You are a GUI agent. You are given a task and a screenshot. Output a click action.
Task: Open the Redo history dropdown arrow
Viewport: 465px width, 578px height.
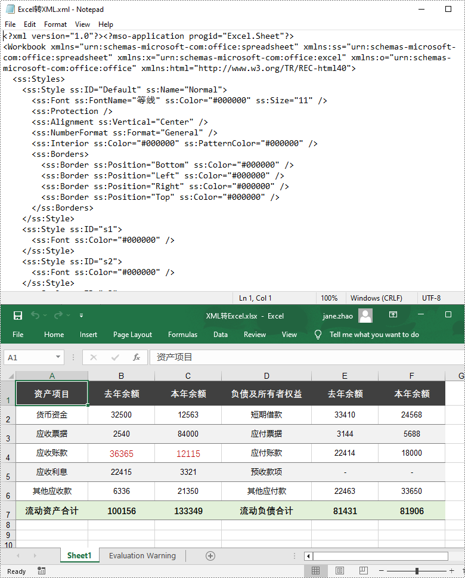coord(68,316)
